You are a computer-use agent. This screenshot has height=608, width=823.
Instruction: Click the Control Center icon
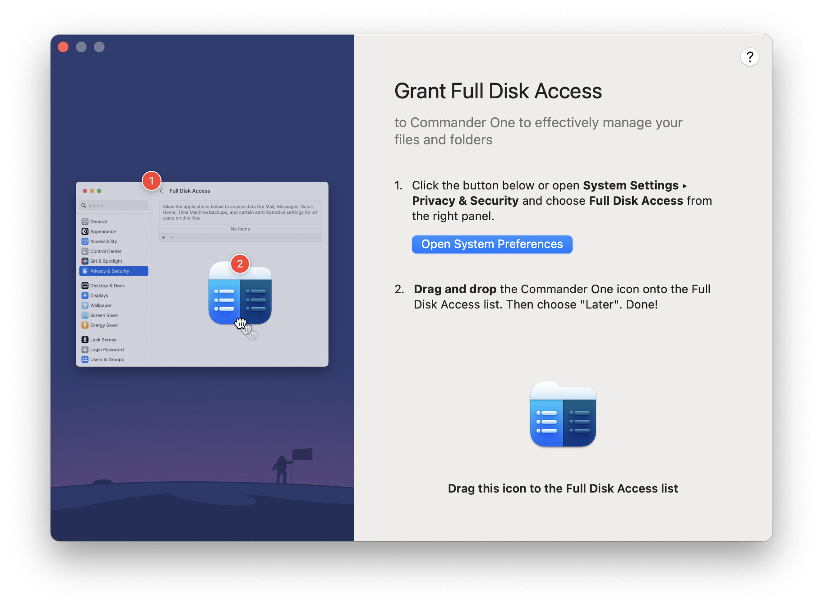coord(85,251)
